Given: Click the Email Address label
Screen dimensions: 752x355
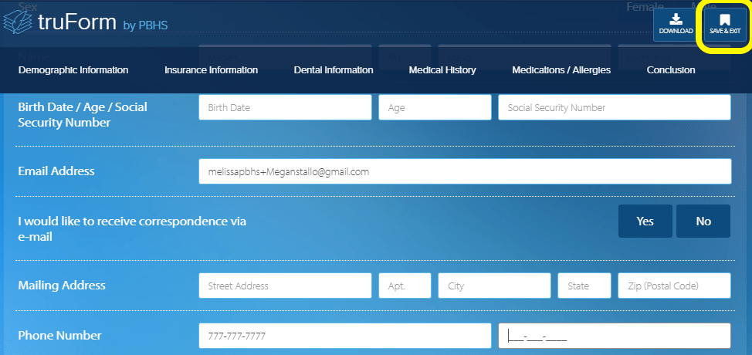Looking at the screenshot, I should [x=56, y=171].
